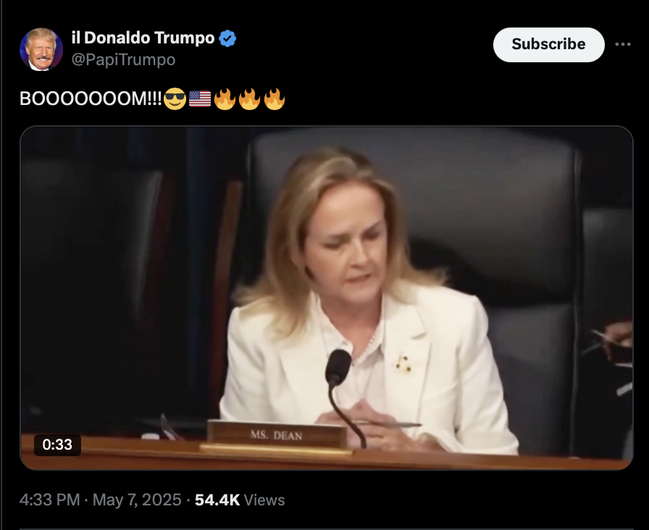The width and height of the screenshot is (649, 530).
Task: Open the three-dot more options menu
Action: pos(622,44)
